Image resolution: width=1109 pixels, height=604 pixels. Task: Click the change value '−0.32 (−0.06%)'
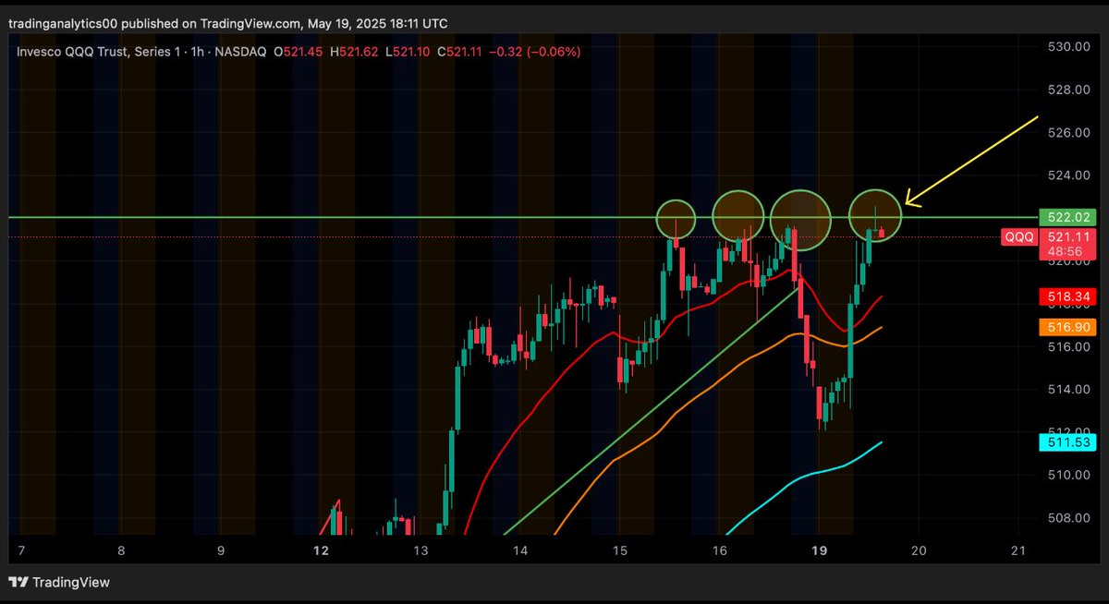533,52
